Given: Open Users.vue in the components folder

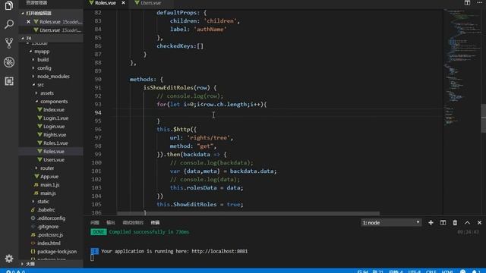Looking at the screenshot, I should (x=54, y=160).
